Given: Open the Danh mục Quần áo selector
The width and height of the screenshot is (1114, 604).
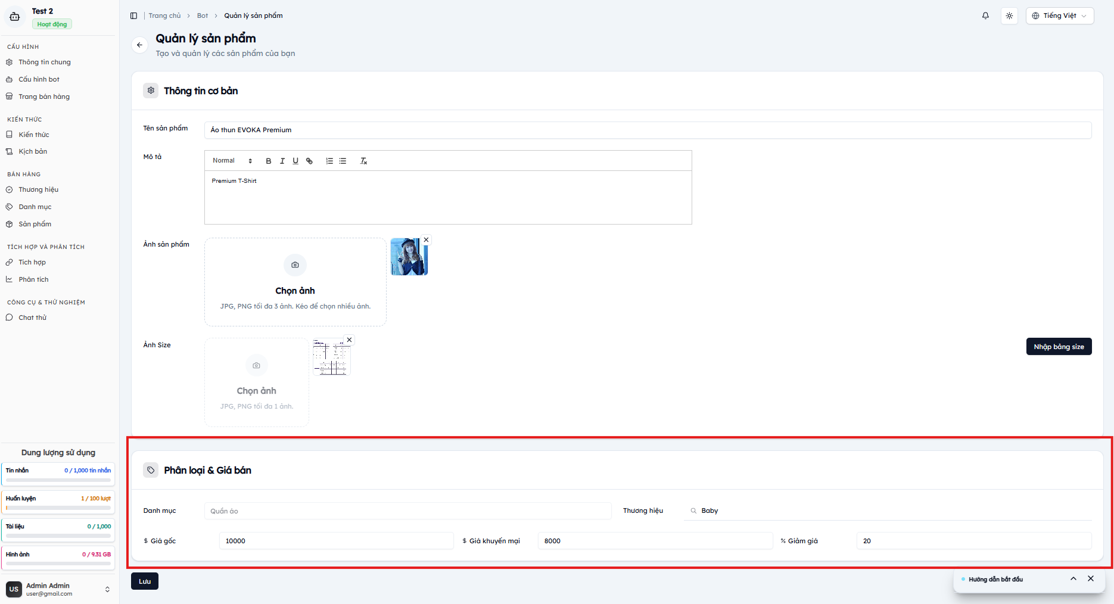Looking at the screenshot, I should [x=407, y=511].
